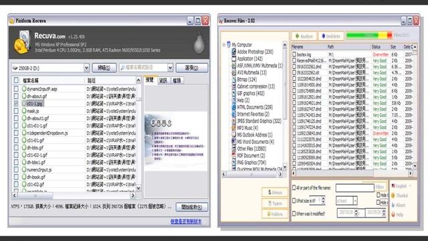The image size is (428, 241).
Task: Click the MS Word Documents type icon
Action: click(x=233, y=142)
